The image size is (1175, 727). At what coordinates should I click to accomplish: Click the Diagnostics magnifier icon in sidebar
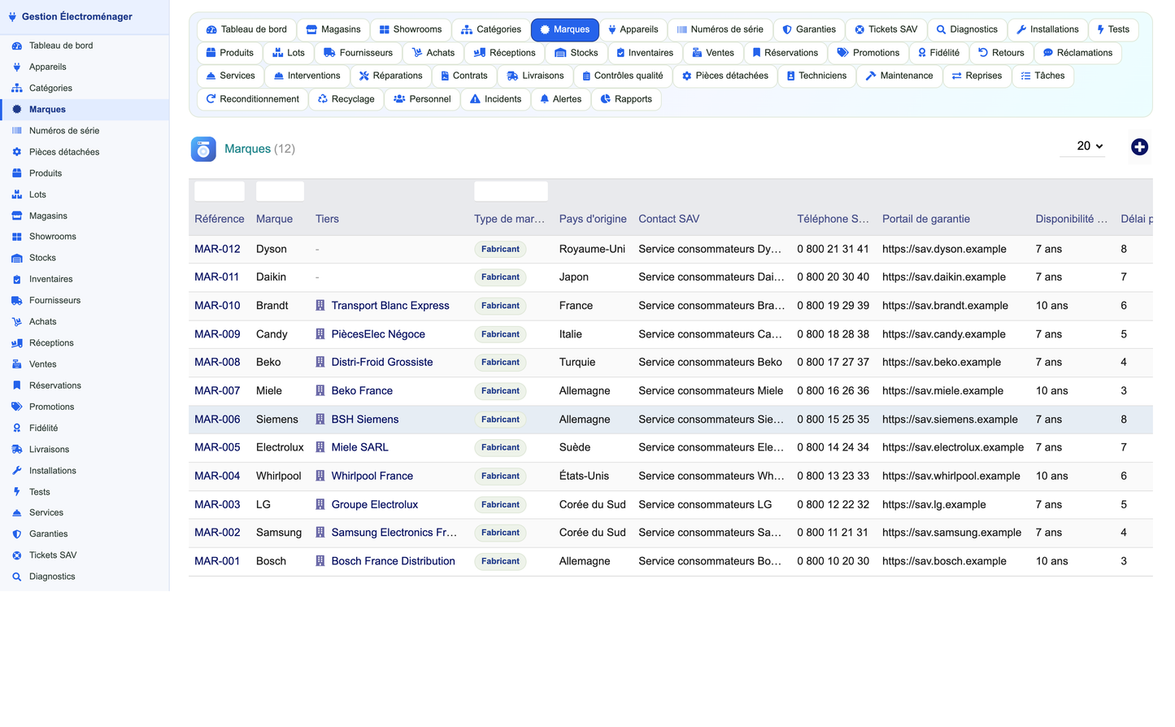16,577
